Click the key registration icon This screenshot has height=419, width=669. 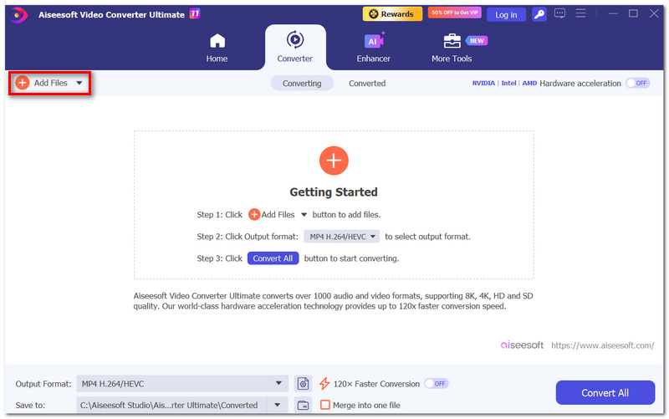tap(539, 14)
